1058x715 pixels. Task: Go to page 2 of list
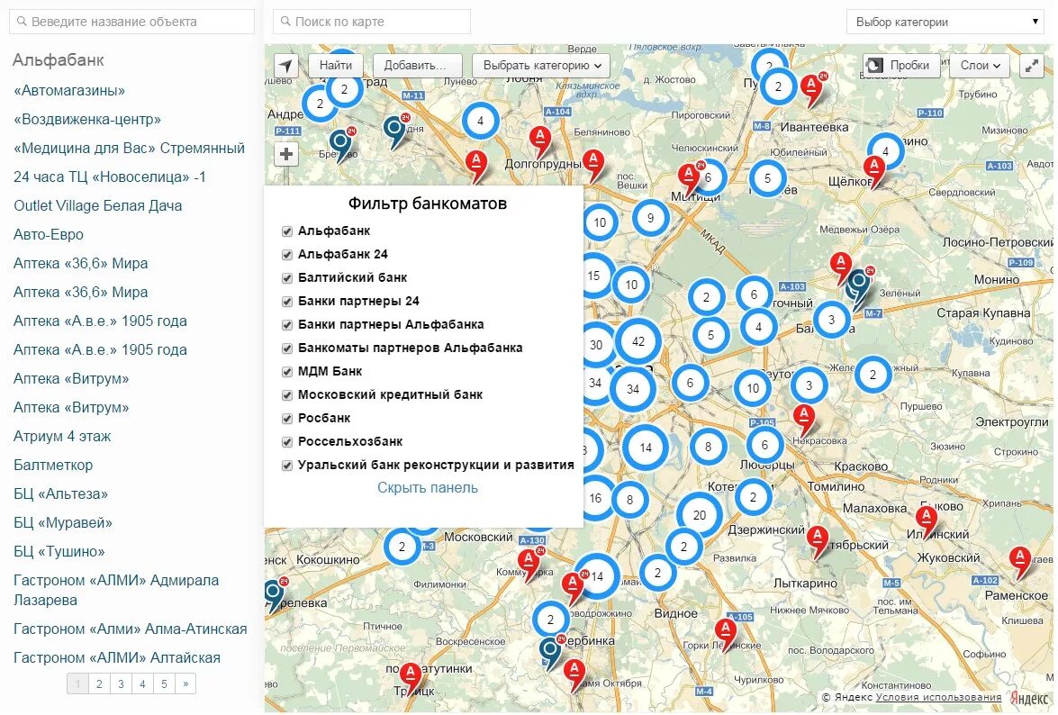pyautogui.click(x=99, y=684)
